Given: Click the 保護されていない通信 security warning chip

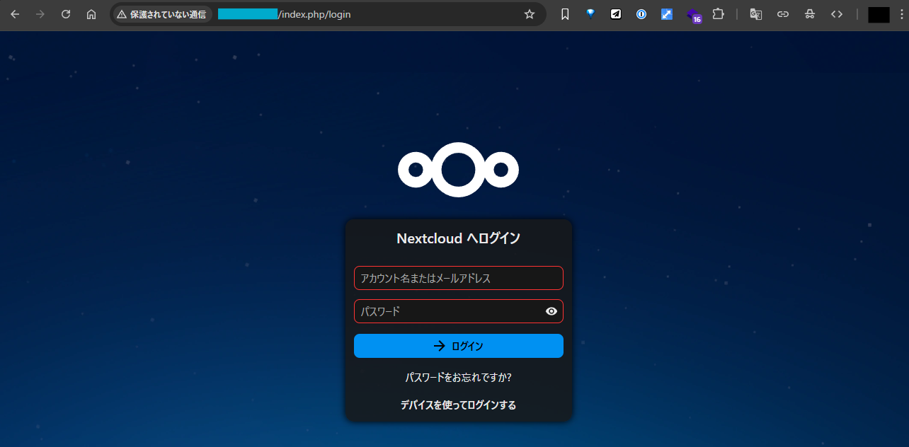Looking at the screenshot, I should [x=162, y=14].
